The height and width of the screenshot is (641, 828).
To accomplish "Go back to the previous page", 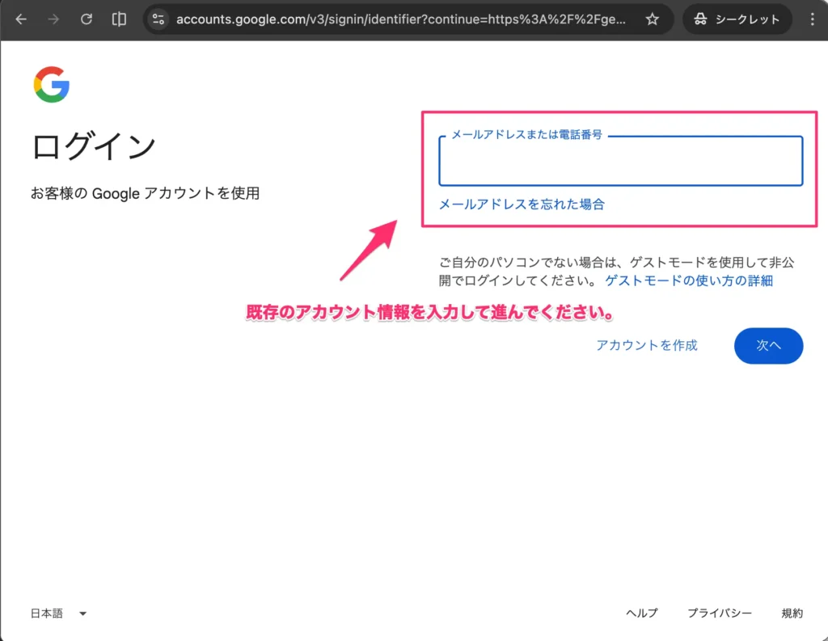I will [21, 19].
